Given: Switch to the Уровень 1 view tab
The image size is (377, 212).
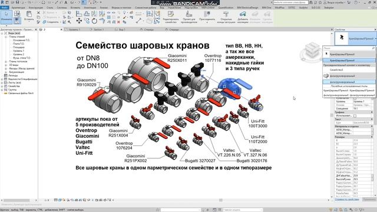Looking at the screenshot, I should click(74, 29).
